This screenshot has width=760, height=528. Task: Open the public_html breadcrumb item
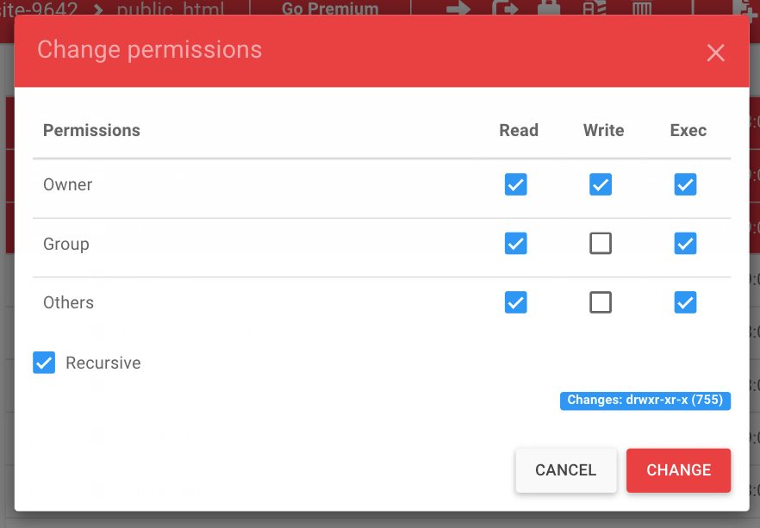coord(172,7)
